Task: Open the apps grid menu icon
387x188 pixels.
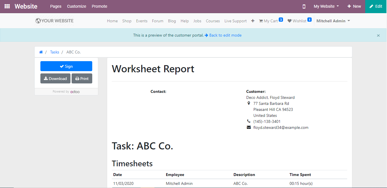Action: pos(7,6)
